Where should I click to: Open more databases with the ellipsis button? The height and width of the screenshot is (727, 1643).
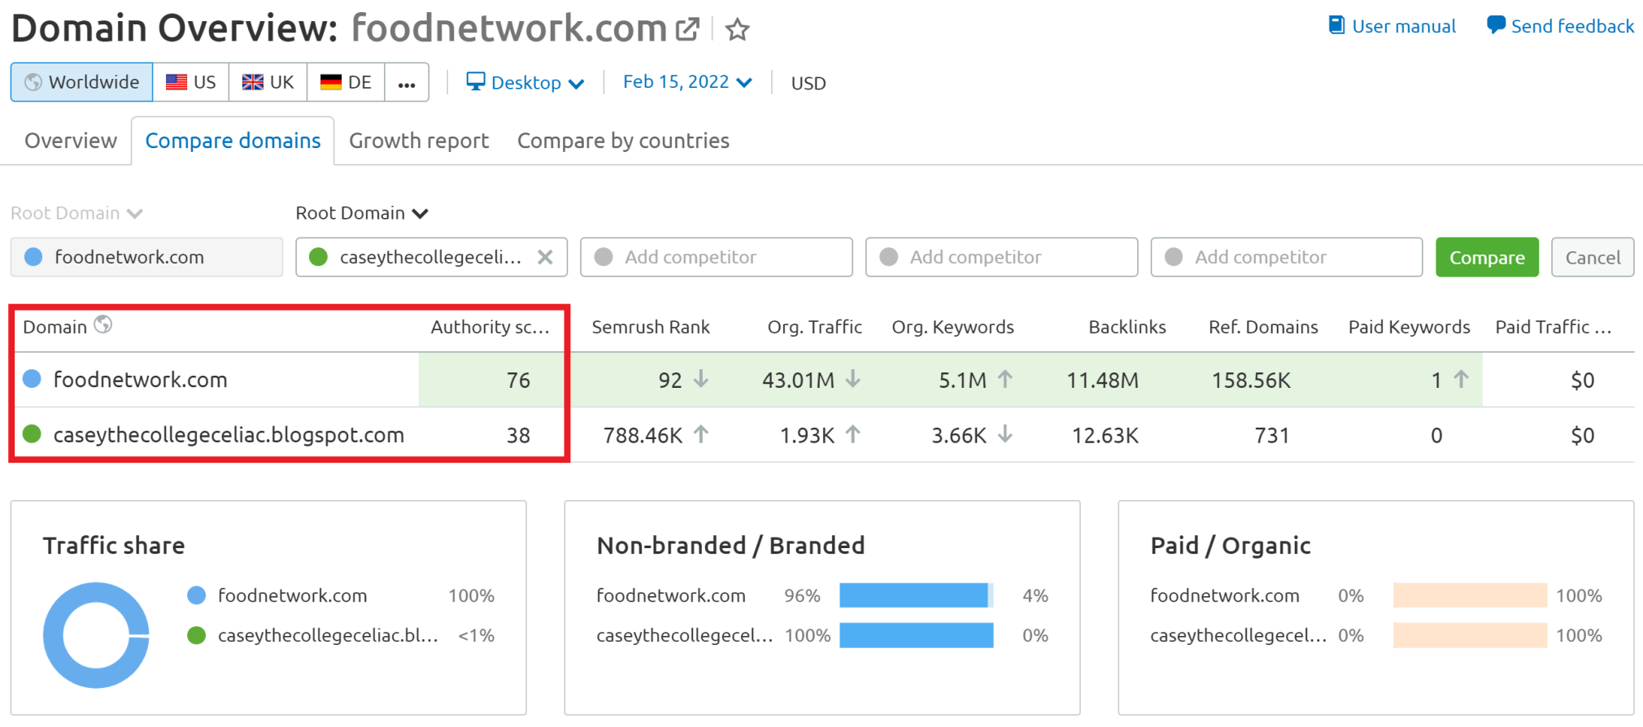tap(407, 82)
